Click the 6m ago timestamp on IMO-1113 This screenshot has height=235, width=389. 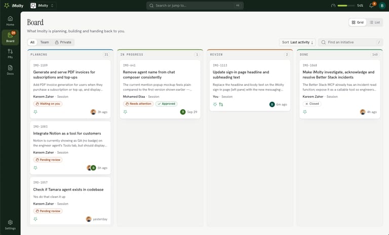click(x=282, y=105)
